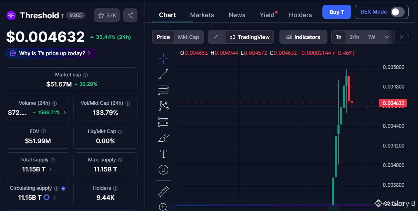Click the Threshold purple logo icon
The height and width of the screenshot is (211, 418).
click(11, 15)
